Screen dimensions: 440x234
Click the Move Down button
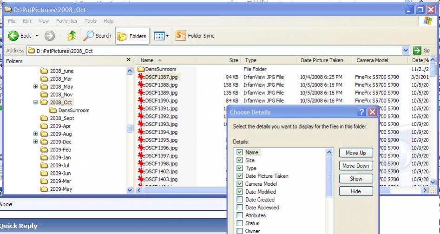356,166
